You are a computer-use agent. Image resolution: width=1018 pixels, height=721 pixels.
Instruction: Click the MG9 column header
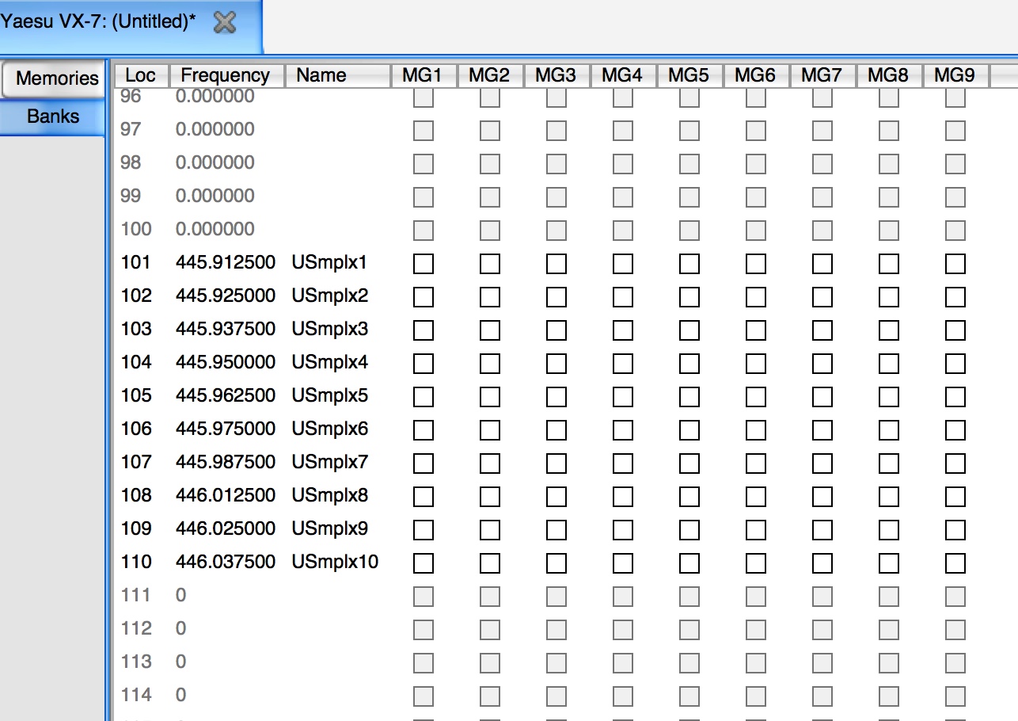click(x=955, y=75)
